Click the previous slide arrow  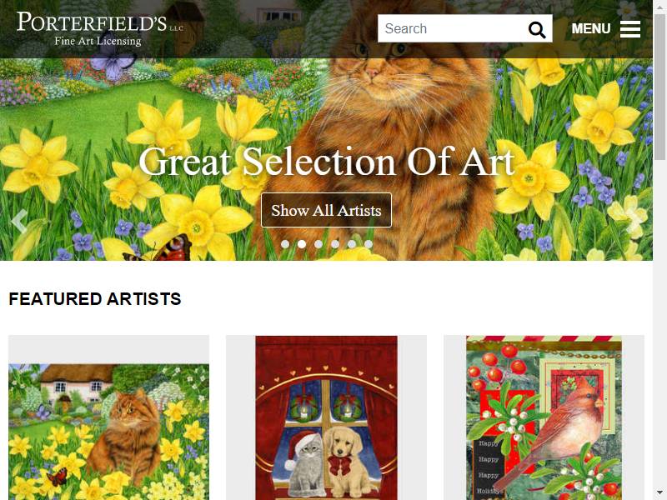(x=18, y=221)
